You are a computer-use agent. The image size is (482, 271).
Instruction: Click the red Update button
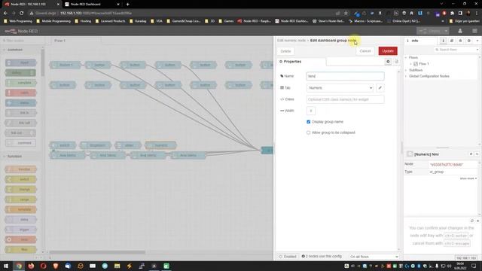[x=388, y=51]
